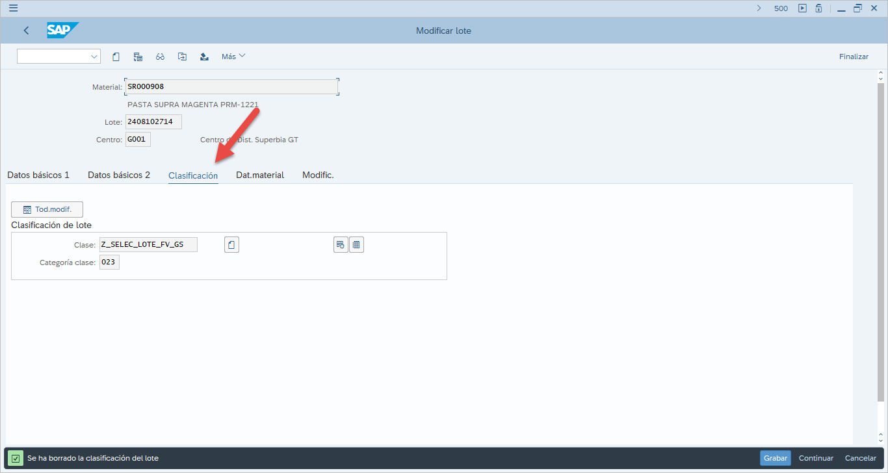
Task: Click the arrow-in-box icon in toolbar
Action: pos(182,57)
